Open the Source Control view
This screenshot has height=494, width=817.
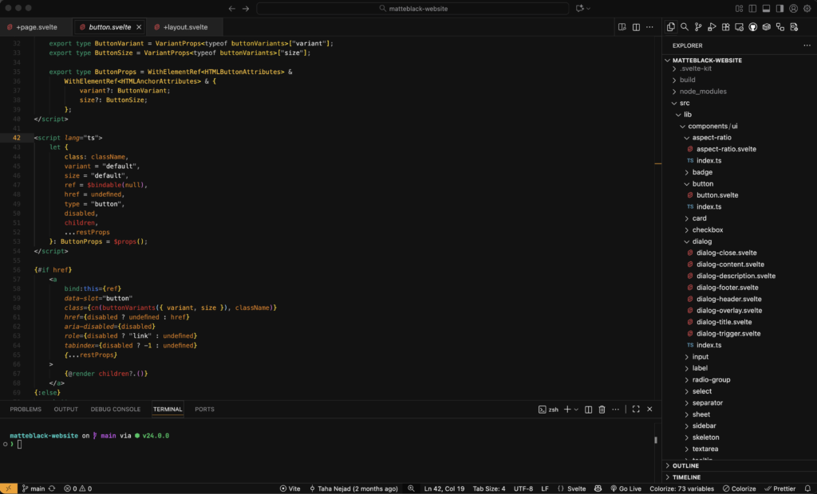point(698,27)
